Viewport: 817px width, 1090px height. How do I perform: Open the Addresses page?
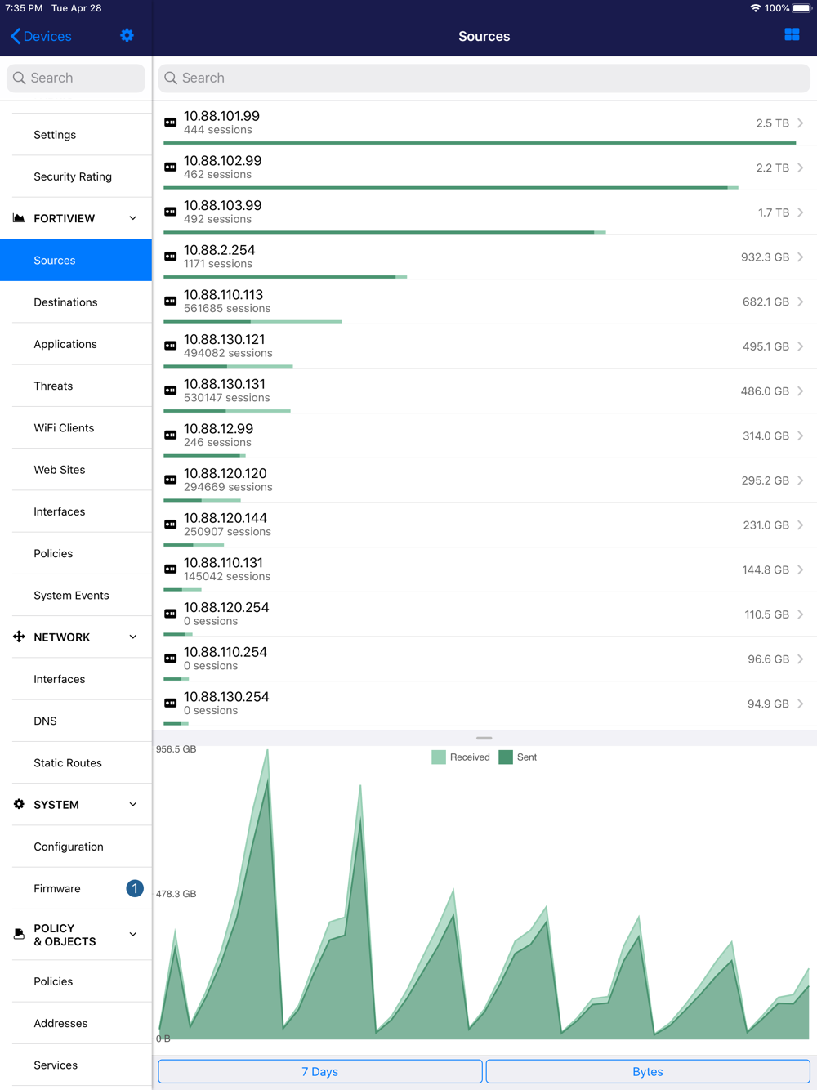tap(76, 1023)
